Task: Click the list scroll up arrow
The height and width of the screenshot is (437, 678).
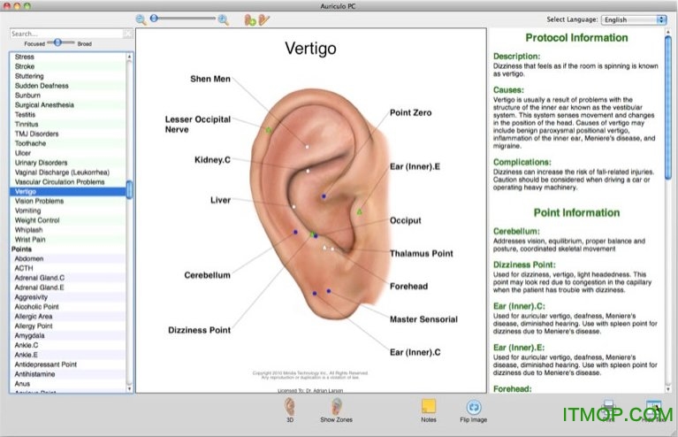Action: 129,57
